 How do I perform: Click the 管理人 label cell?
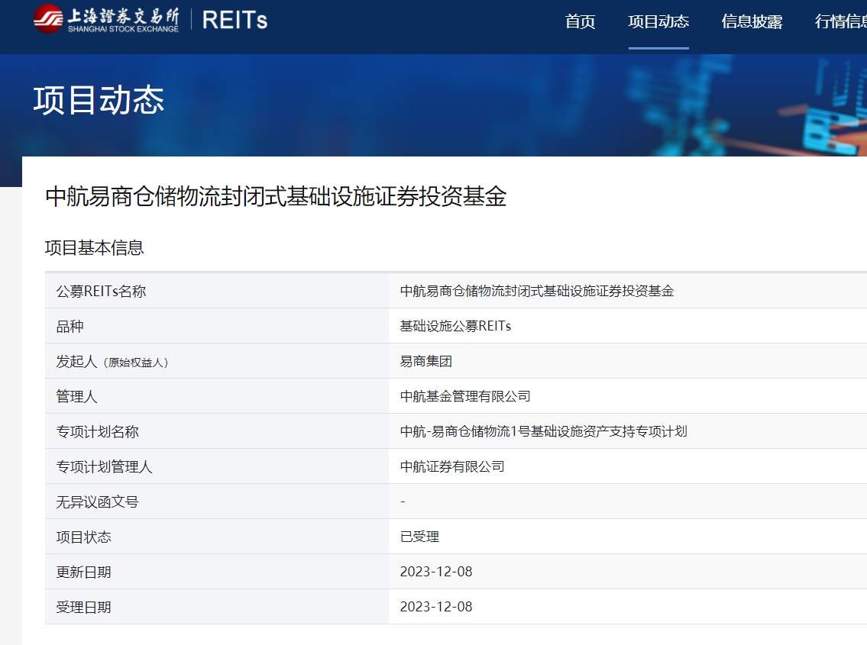[x=217, y=396]
